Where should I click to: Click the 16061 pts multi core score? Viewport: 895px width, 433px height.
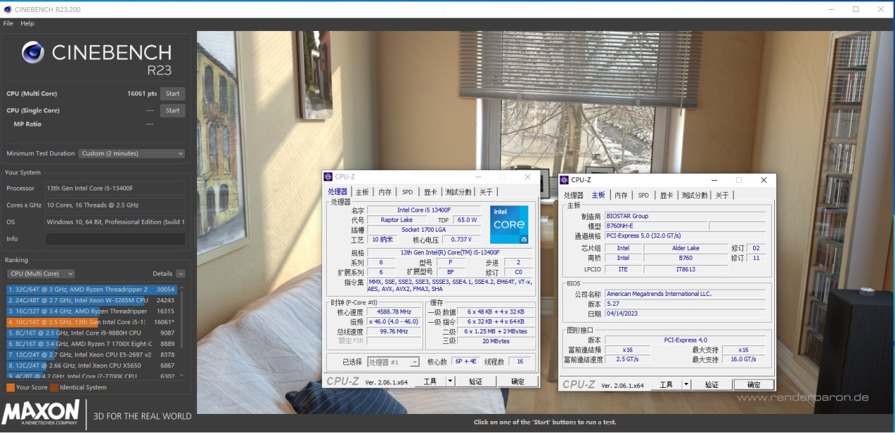(x=141, y=93)
